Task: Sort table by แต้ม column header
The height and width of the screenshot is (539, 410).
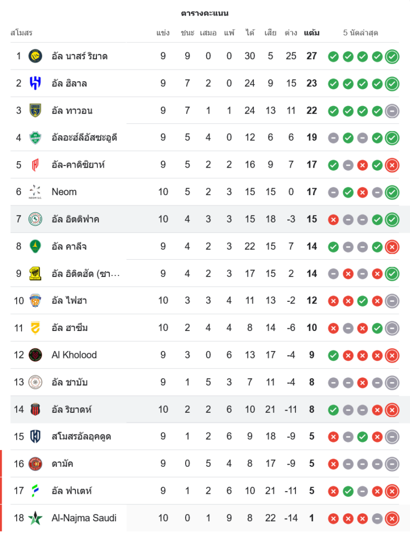Action: [312, 33]
